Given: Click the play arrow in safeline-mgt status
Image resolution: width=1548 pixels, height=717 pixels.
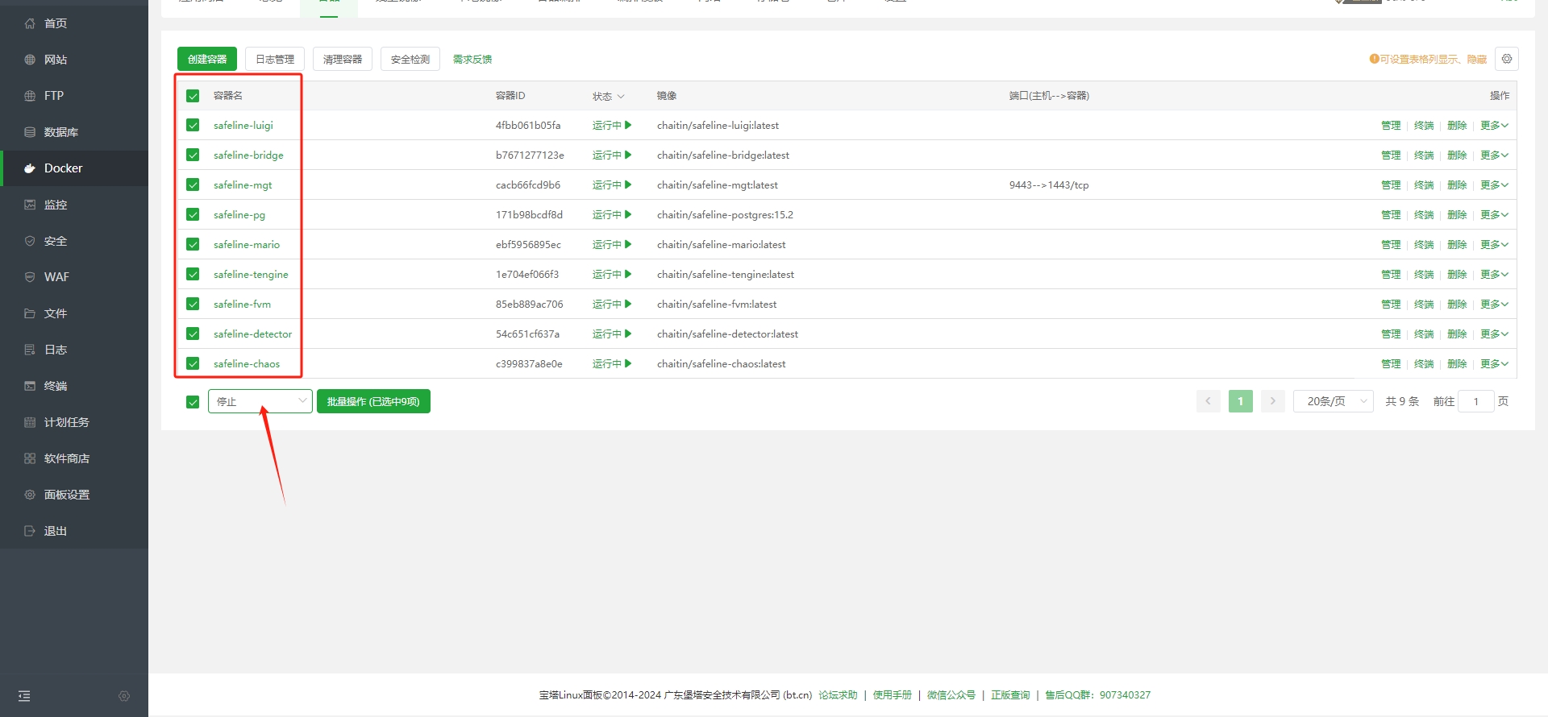Looking at the screenshot, I should (628, 184).
